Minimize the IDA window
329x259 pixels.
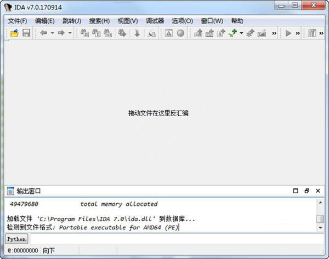(x=281, y=6)
